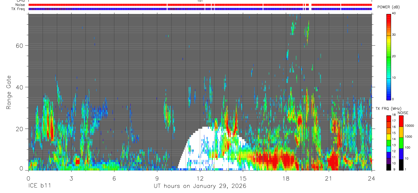Click the '1000' label on the NOISE scale

pos(409,137)
